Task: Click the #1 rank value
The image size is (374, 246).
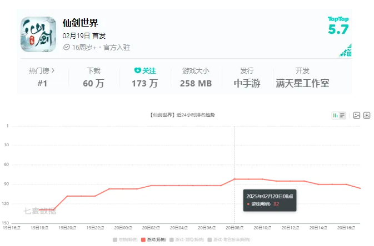Action: click(42, 84)
